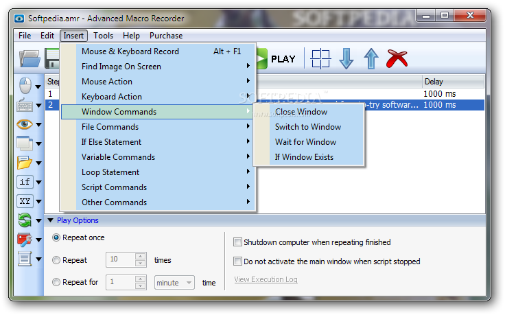Screen dimensions: 505x315
Task: Open 'Script Commands' submenu
Action: (158, 187)
